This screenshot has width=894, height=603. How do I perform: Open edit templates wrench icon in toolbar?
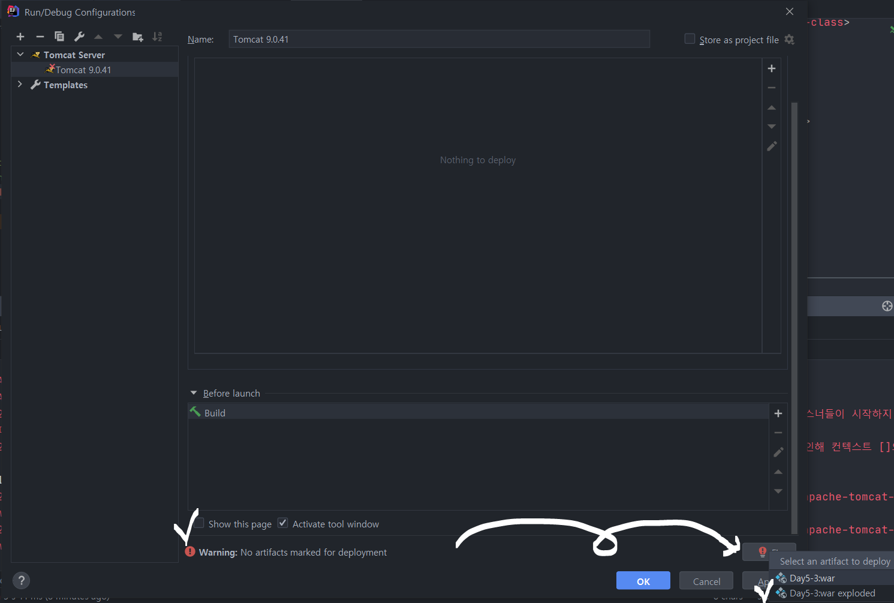click(79, 37)
